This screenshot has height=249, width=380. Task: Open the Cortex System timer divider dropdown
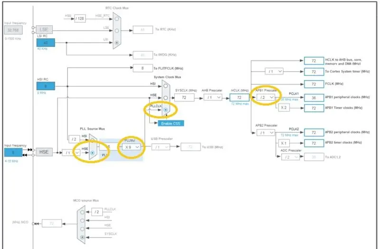tap(274, 72)
